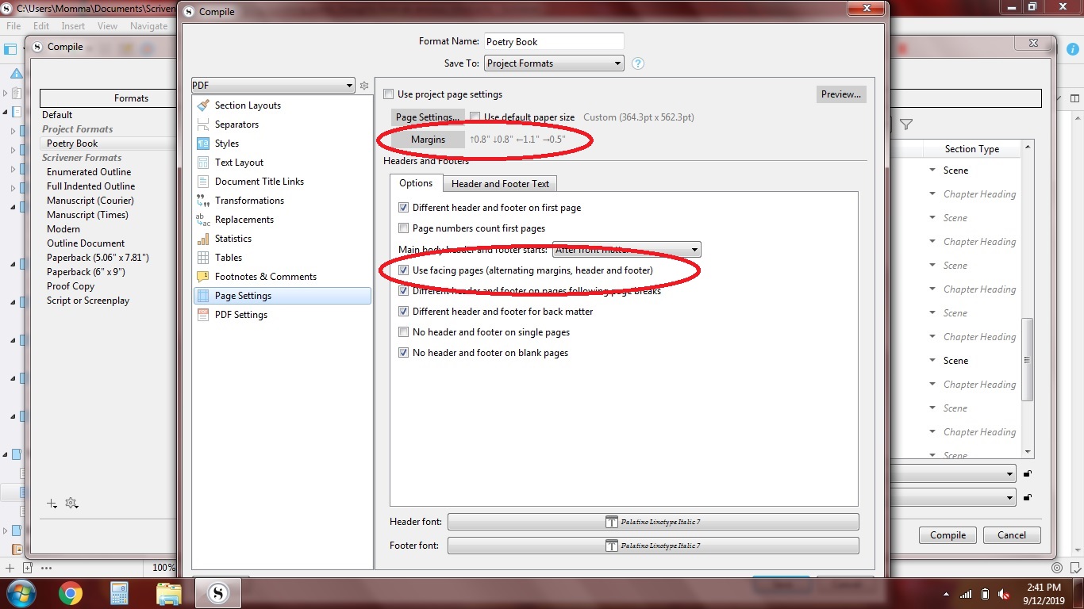Toggle Use default paper size checkbox

click(475, 117)
